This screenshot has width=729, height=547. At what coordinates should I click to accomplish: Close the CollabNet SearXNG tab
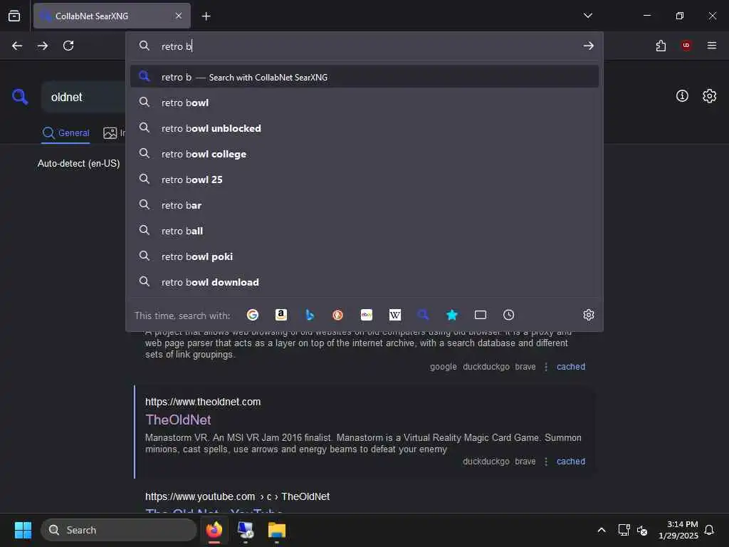179,16
